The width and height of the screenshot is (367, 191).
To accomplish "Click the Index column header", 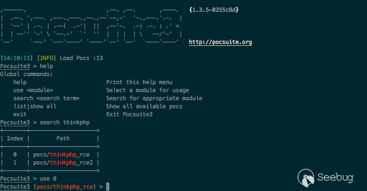I will pos(15,139).
